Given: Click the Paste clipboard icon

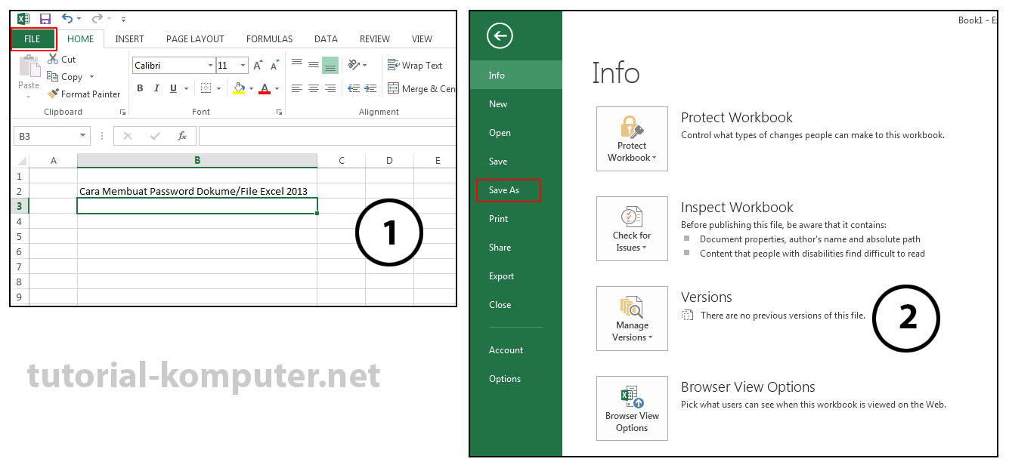Looking at the screenshot, I should (x=29, y=66).
